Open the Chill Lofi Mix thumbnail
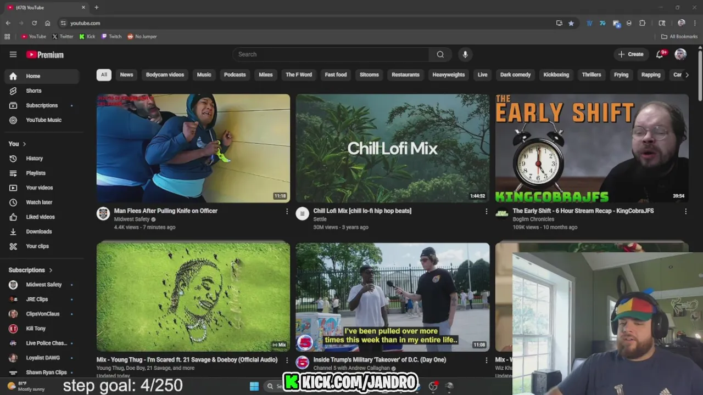Screen dimensions: 703x395 (393, 148)
